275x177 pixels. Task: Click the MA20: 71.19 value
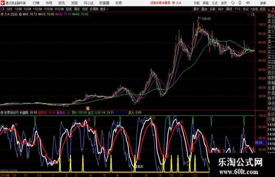coord(63,14)
